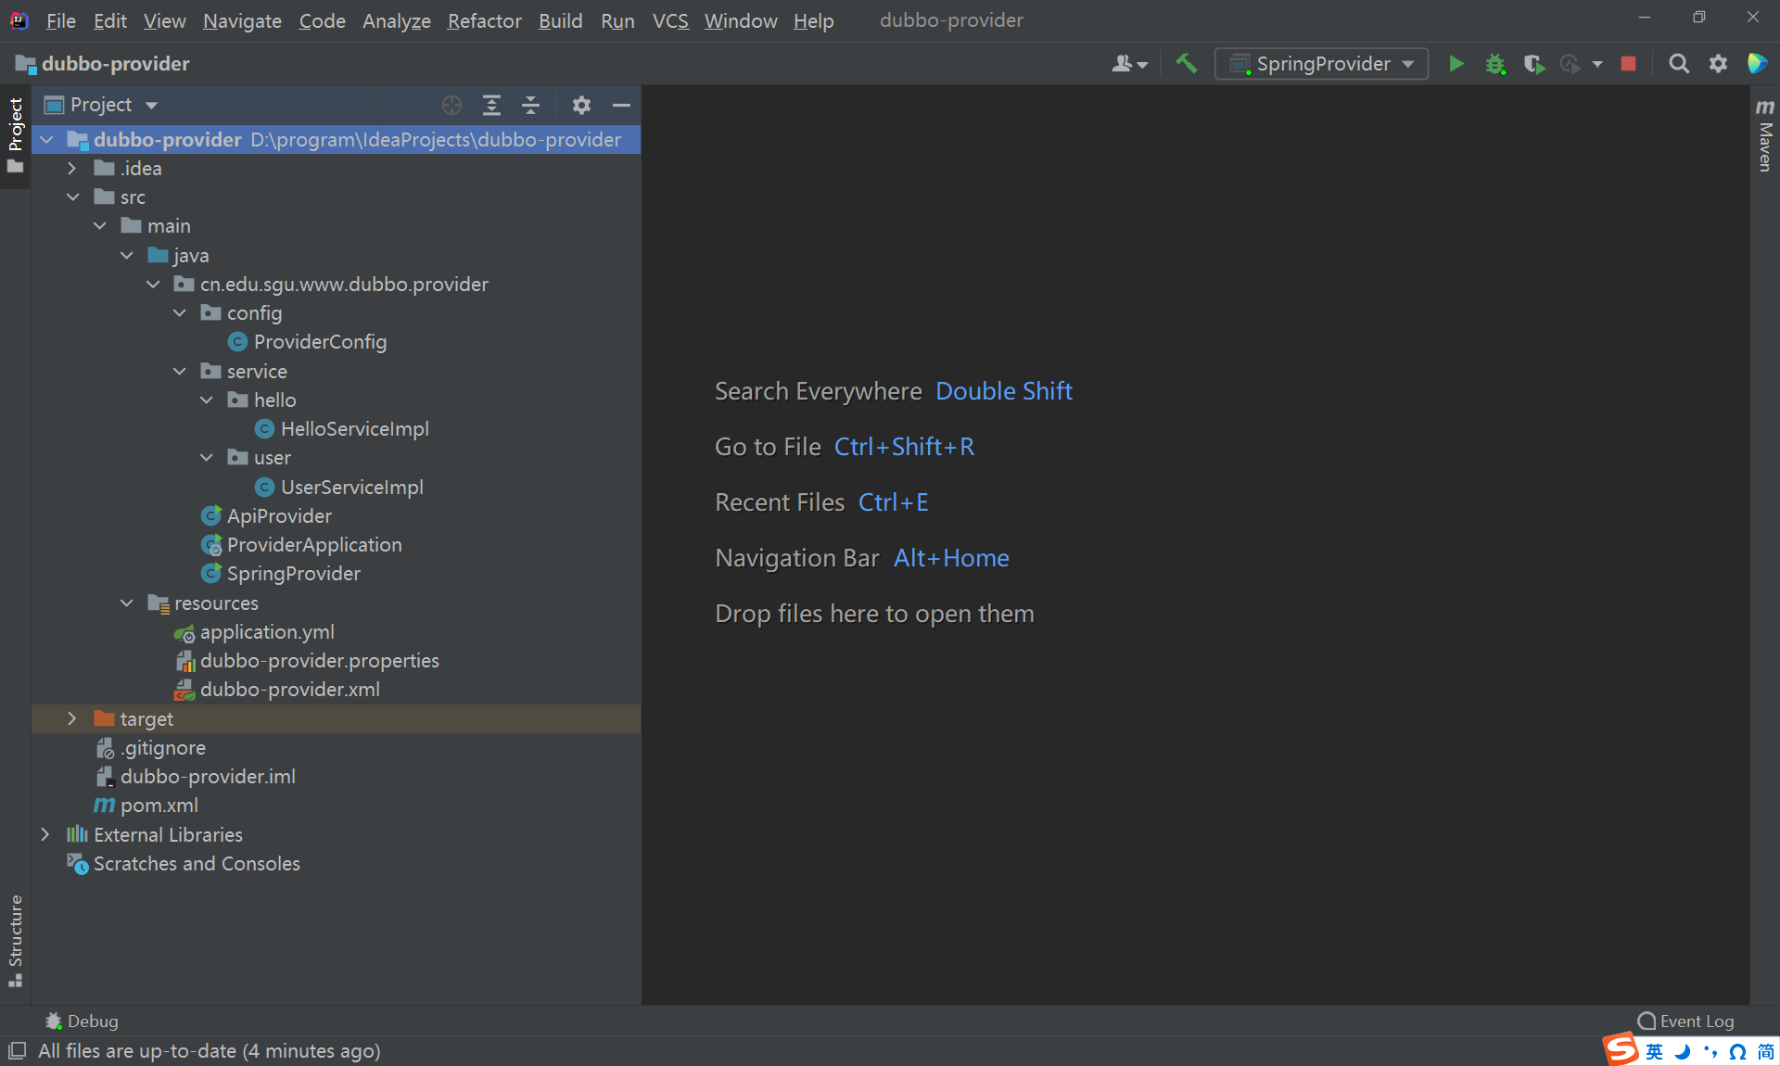
Task: Hide the Project tool window
Action: 621,106
